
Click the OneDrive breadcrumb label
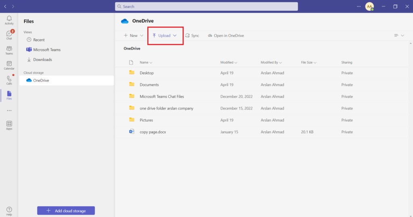click(132, 48)
